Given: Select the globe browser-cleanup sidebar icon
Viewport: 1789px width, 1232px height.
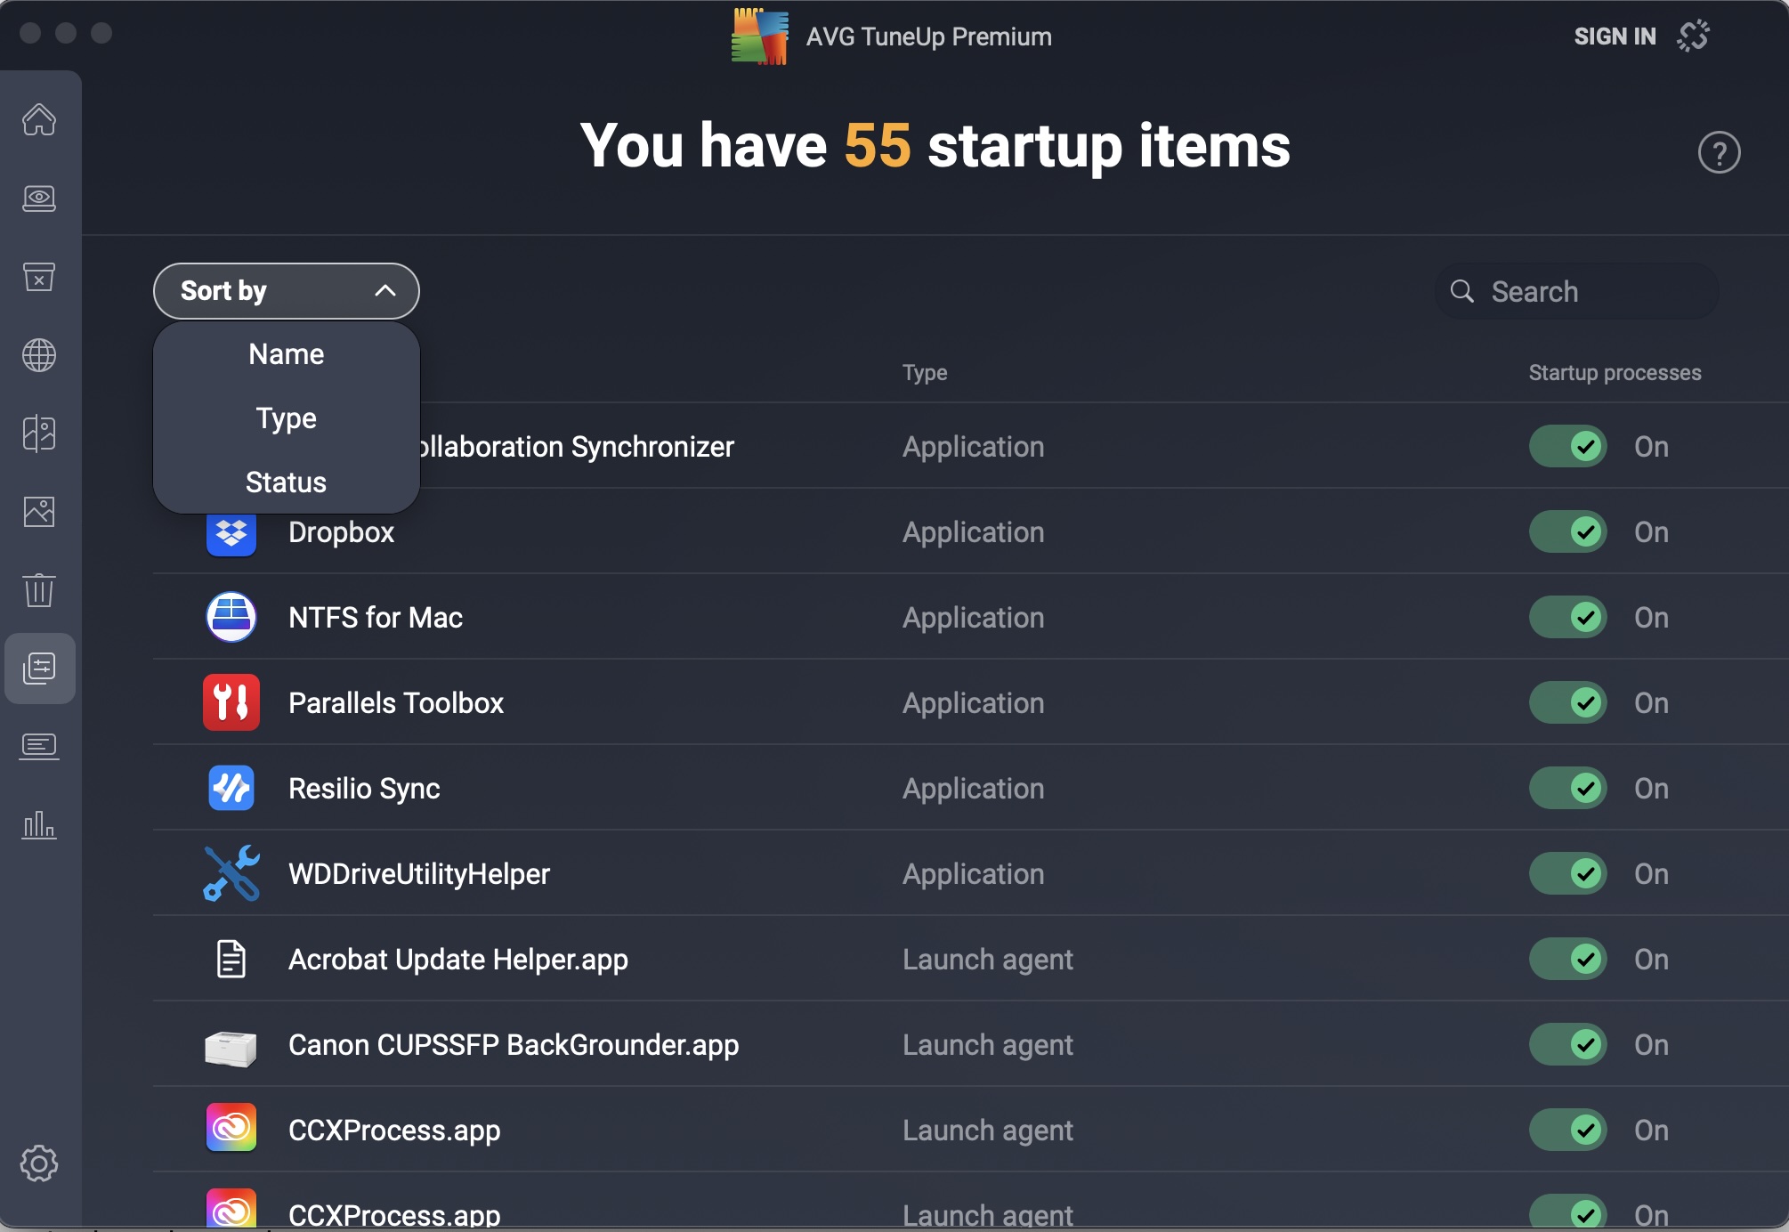Looking at the screenshot, I should [39, 355].
